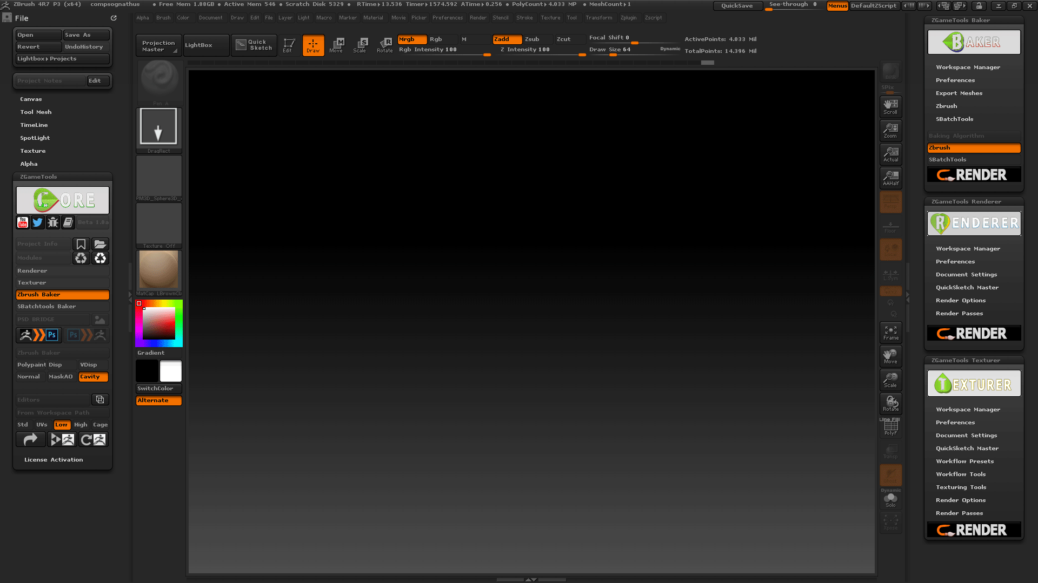1038x583 pixels.
Task: Toggle Mrgb painting mode
Action: click(411, 39)
